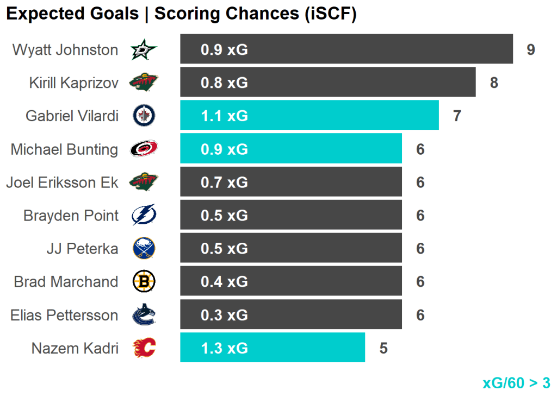
Task: Click the Boston Bruins logo icon
Action: [x=144, y=282]
